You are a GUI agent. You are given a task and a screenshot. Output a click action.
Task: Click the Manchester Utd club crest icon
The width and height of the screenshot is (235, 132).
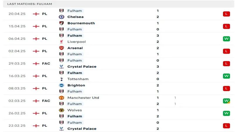pyautogui.click(x=61, y=98)
